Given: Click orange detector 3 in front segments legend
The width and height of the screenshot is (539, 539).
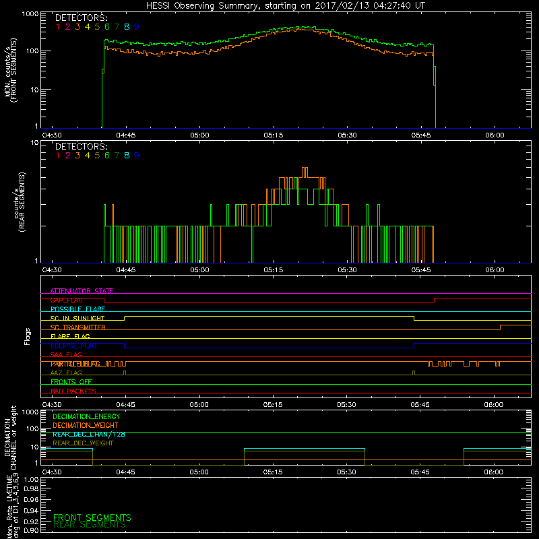Looking at the screenshot, I should point(77,27).
